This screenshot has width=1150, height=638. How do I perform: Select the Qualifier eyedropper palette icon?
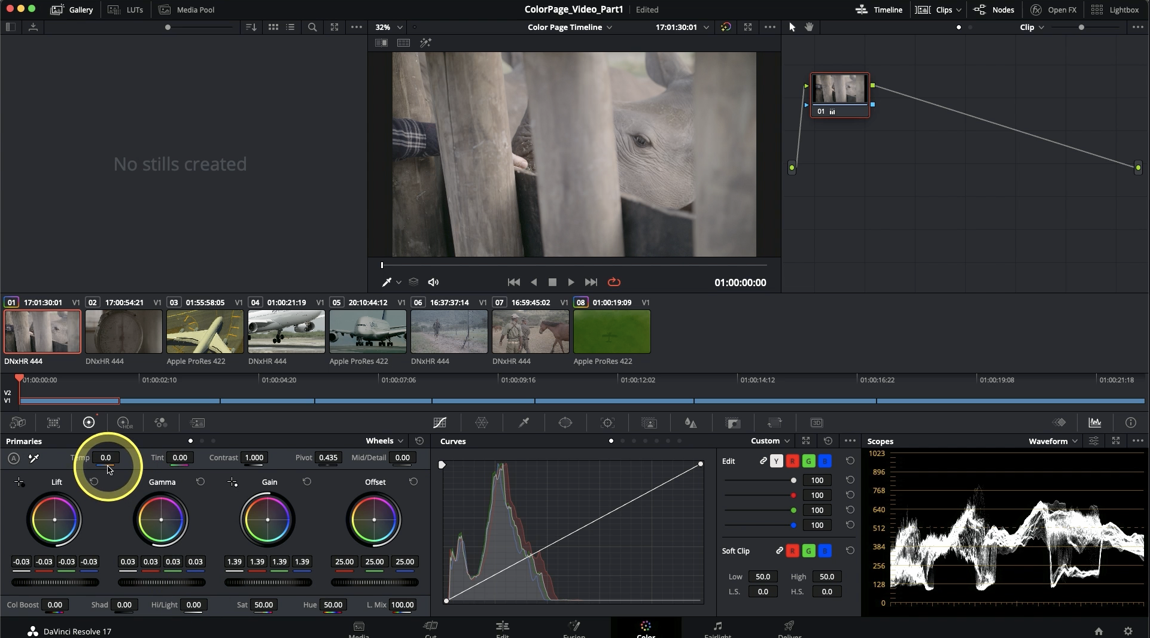[524, 423]
